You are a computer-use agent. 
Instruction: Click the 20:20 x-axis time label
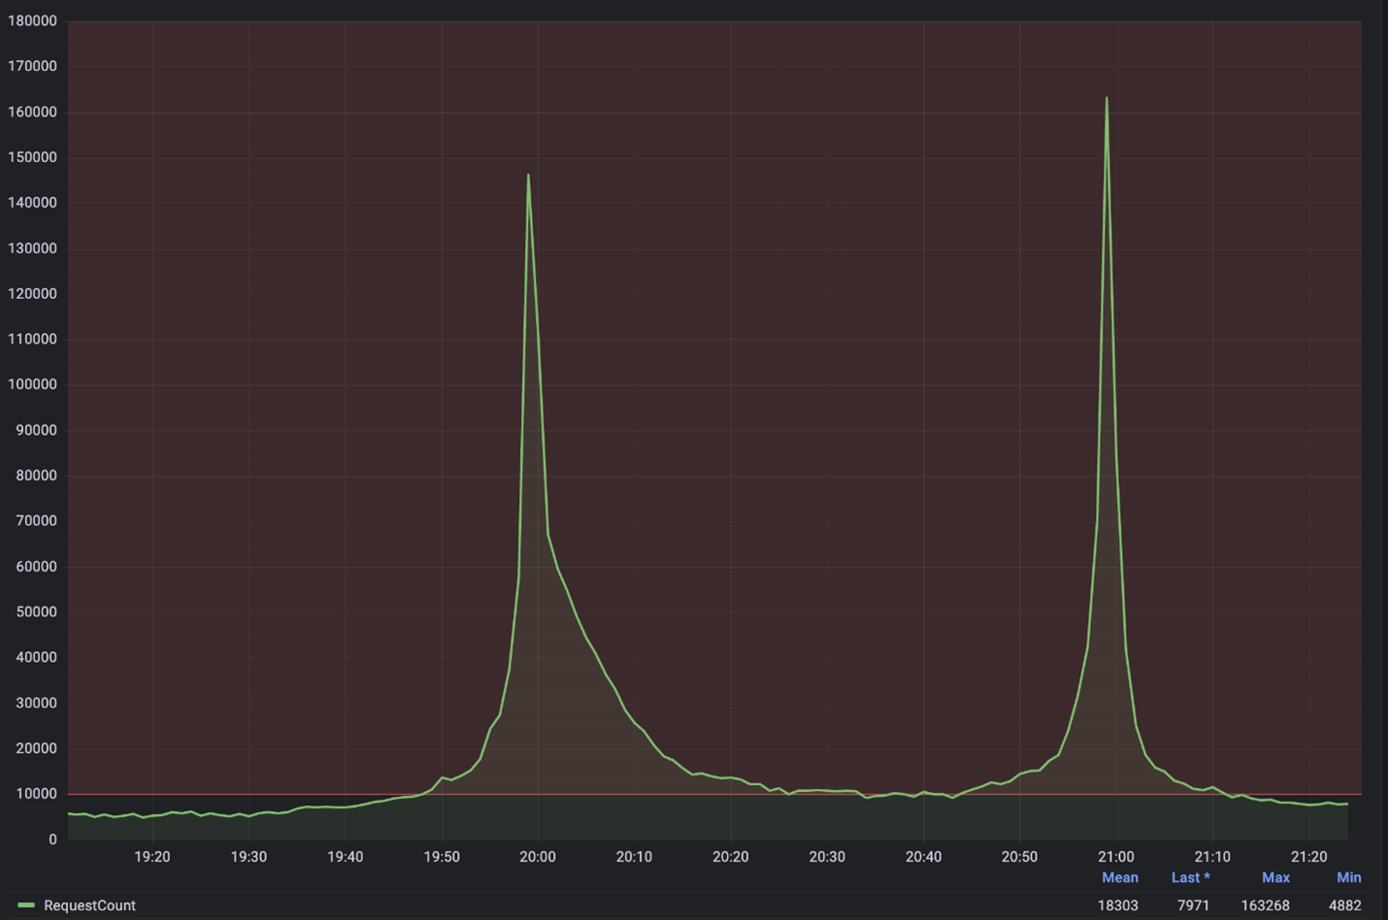731,857
